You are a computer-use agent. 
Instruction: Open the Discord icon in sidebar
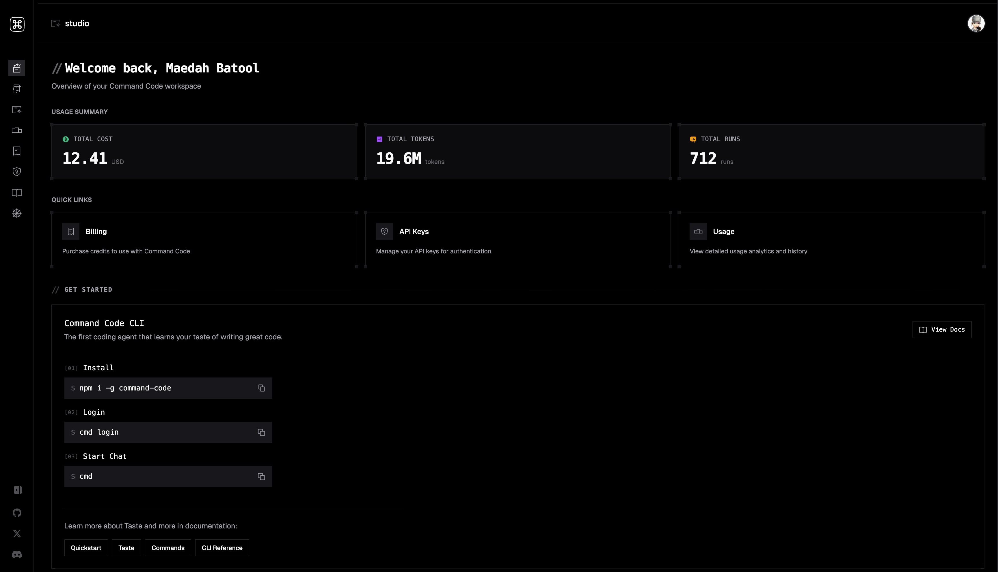click(17, 554)
